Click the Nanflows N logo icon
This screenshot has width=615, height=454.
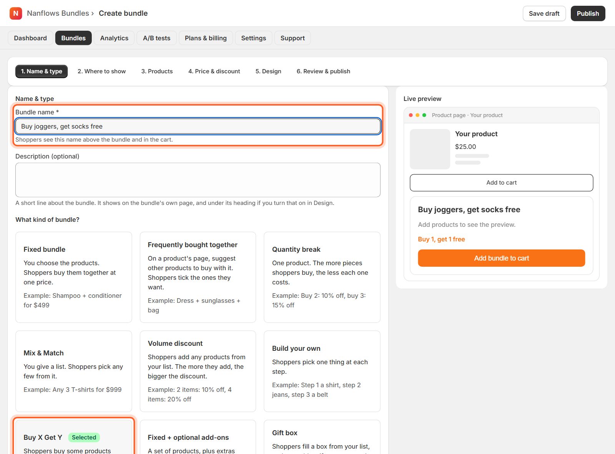pos(16,13)
